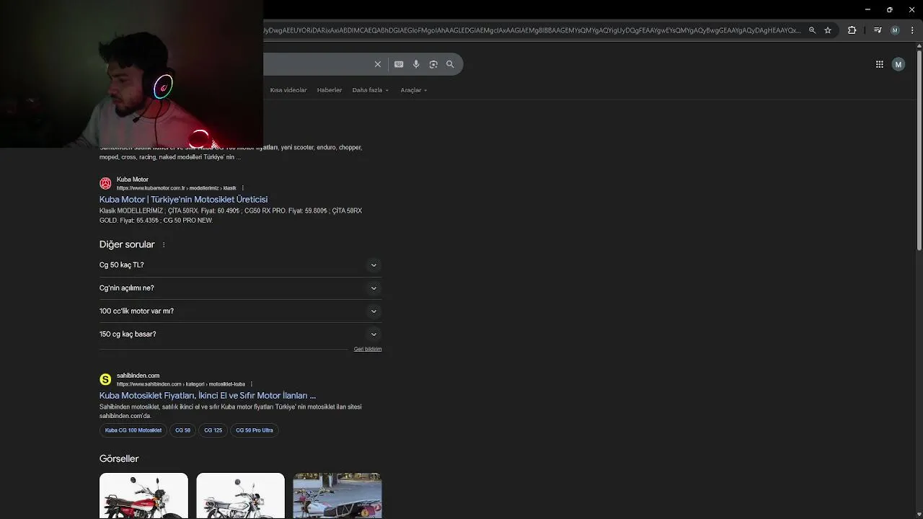
Task: Bookmark this page with the star
Action: coord(828,30)
